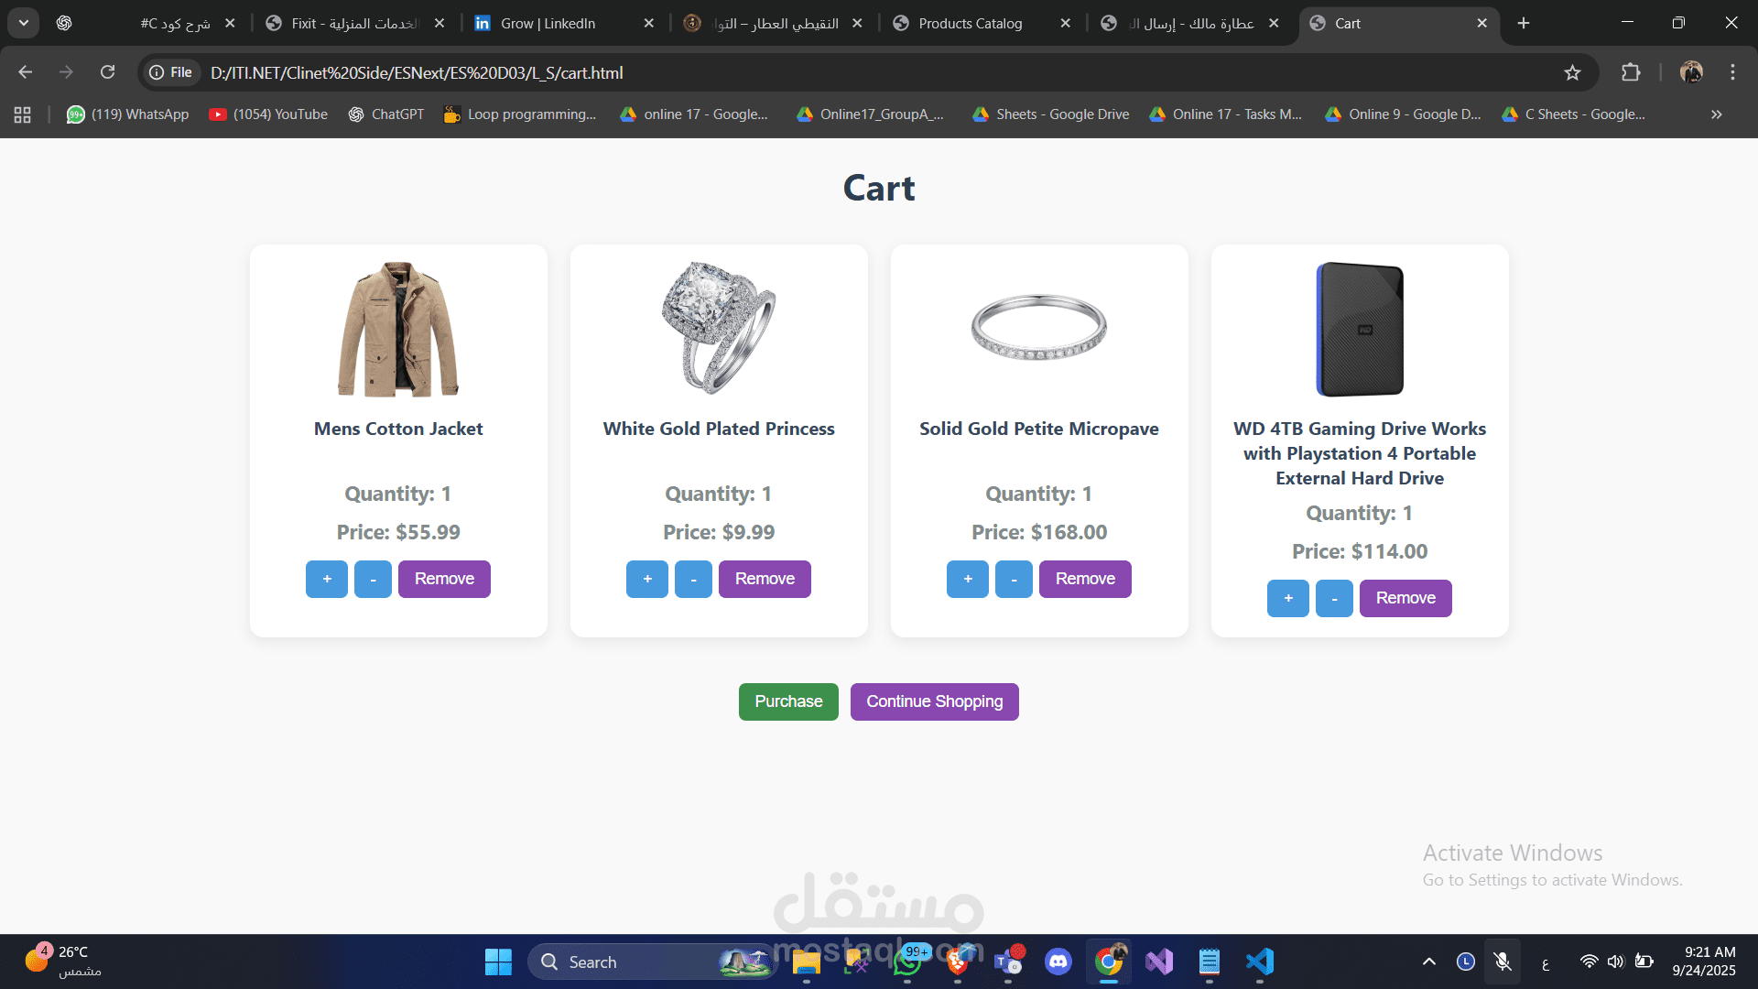Open the Extensions puzzle icon

1631,72
